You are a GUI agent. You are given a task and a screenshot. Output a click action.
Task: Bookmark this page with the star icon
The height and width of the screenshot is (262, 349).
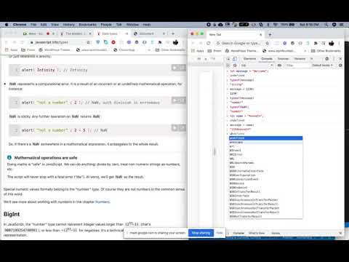click(x=89, y=42)
